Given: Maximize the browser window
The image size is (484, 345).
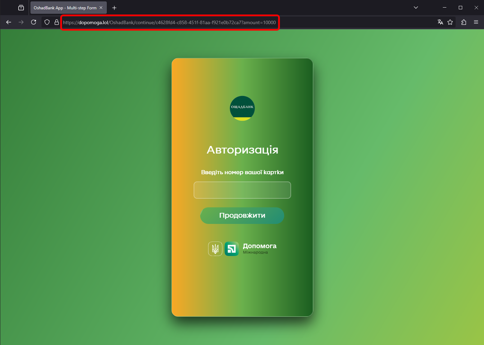Looking at the screenshot, I should click(460, 8).
